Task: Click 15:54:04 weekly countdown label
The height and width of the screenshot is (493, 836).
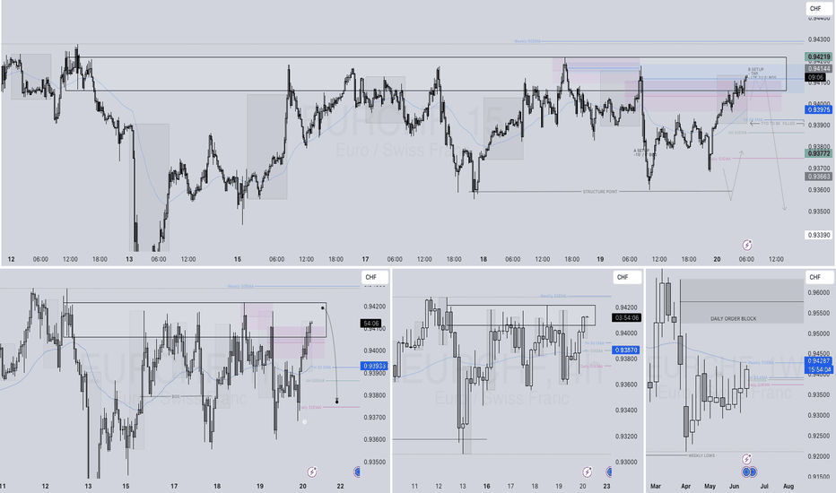Action: click(818, 369)
